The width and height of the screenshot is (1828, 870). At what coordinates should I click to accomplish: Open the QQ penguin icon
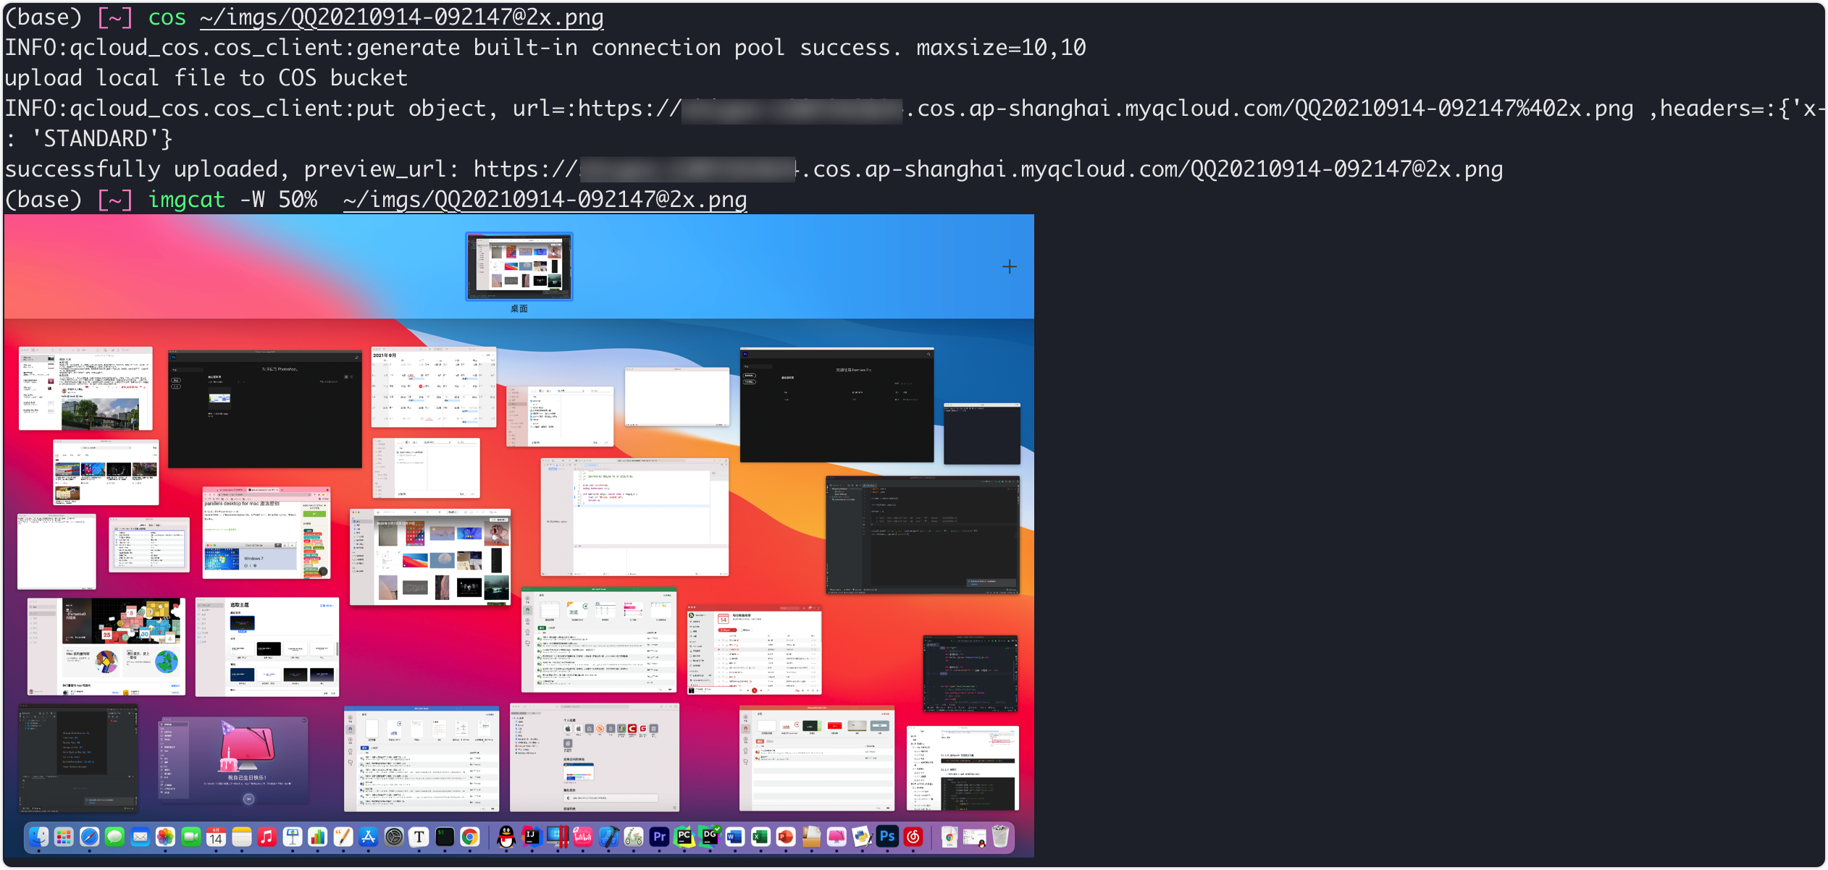click(506, 837)
